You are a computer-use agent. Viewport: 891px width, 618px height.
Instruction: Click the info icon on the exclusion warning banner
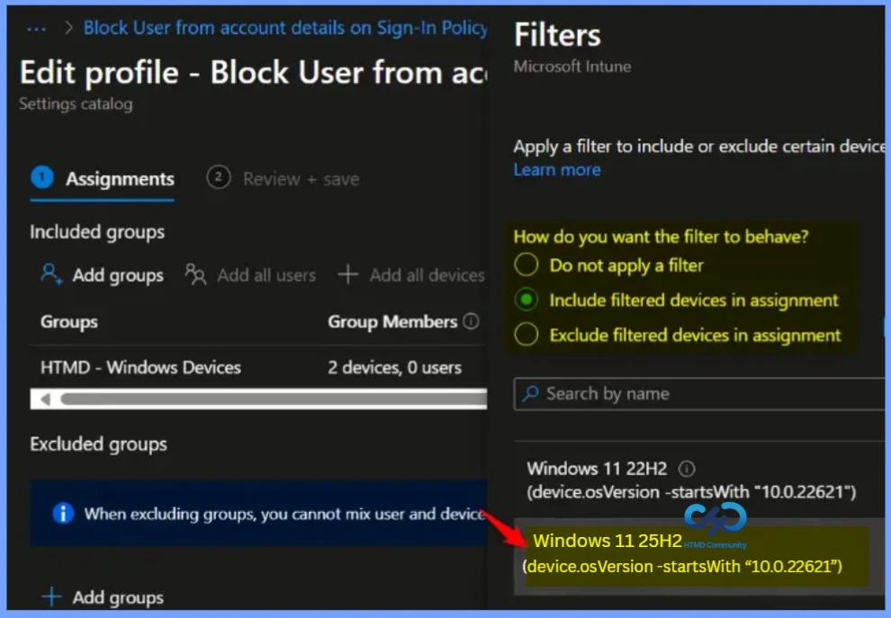pyautogui.click(x=62, y=513)
